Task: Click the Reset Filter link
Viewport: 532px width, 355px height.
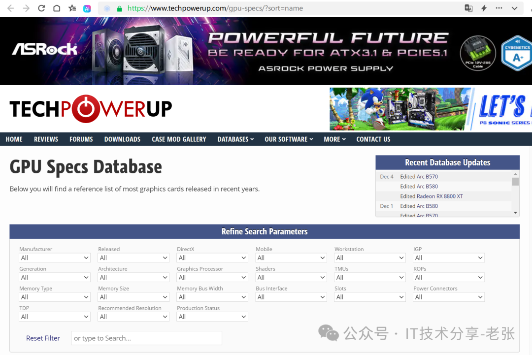Action: coord(43,338)
